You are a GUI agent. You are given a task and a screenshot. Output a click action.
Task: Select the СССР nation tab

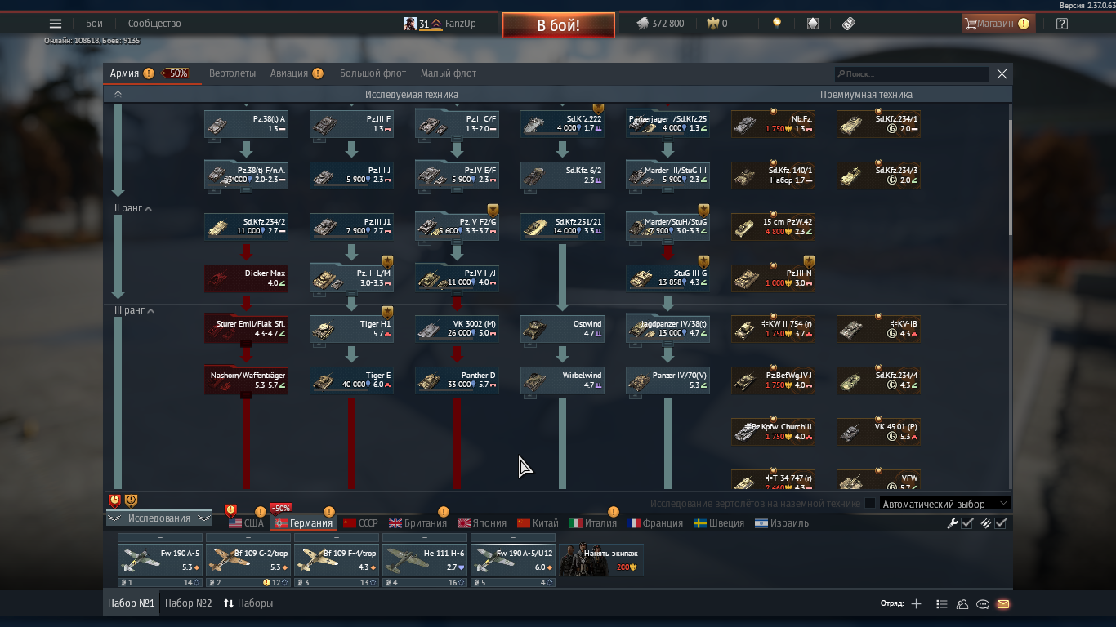(360, 523)
